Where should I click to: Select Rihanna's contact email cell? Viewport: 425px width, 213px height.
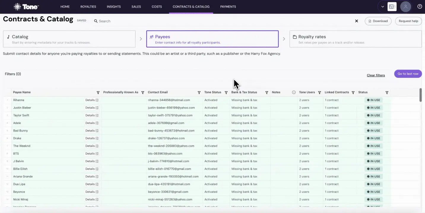coord(174,100)
